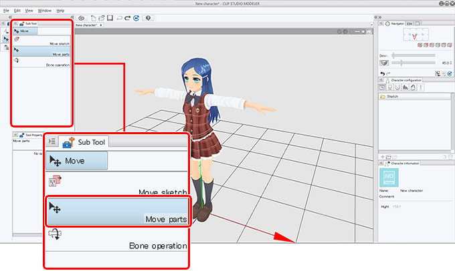Select the sketch category icon in Character configuration

382,87
